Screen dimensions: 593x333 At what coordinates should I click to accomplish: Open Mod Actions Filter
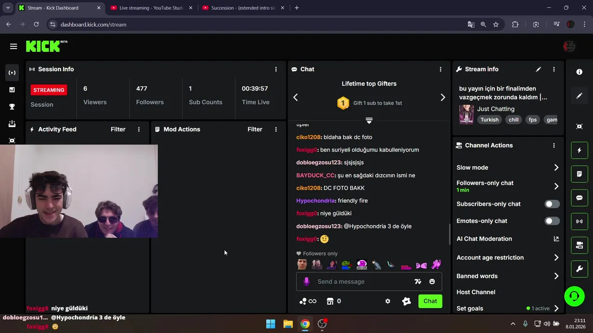(255, 129)
